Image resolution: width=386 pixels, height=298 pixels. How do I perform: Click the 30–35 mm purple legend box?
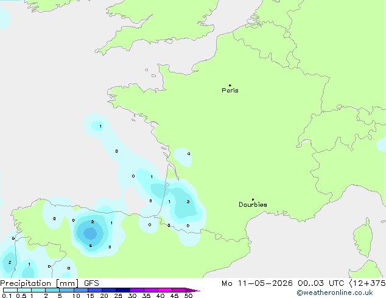click(137, 290)
